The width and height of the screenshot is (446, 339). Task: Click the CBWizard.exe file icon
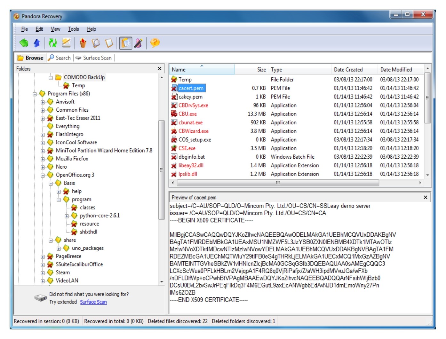click(x=174, y=131)
